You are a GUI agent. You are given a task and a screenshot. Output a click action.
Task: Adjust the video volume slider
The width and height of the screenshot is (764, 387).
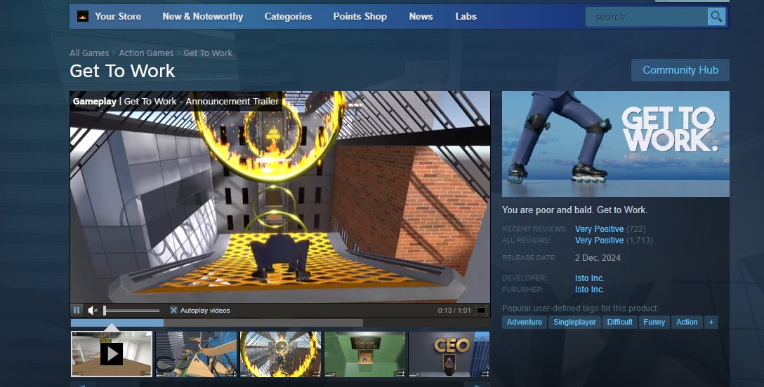pos(131,310)
